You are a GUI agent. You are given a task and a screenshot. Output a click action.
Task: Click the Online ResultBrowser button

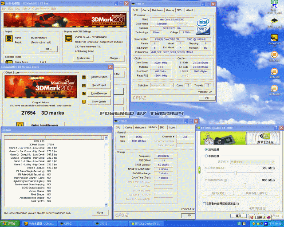(45, 125)
